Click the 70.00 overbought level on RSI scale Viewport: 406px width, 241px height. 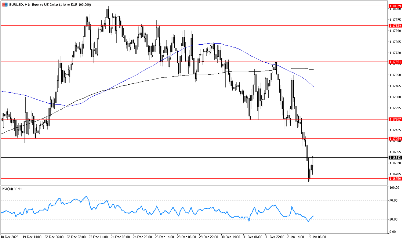pyautogui.click(x=394, y=200)
